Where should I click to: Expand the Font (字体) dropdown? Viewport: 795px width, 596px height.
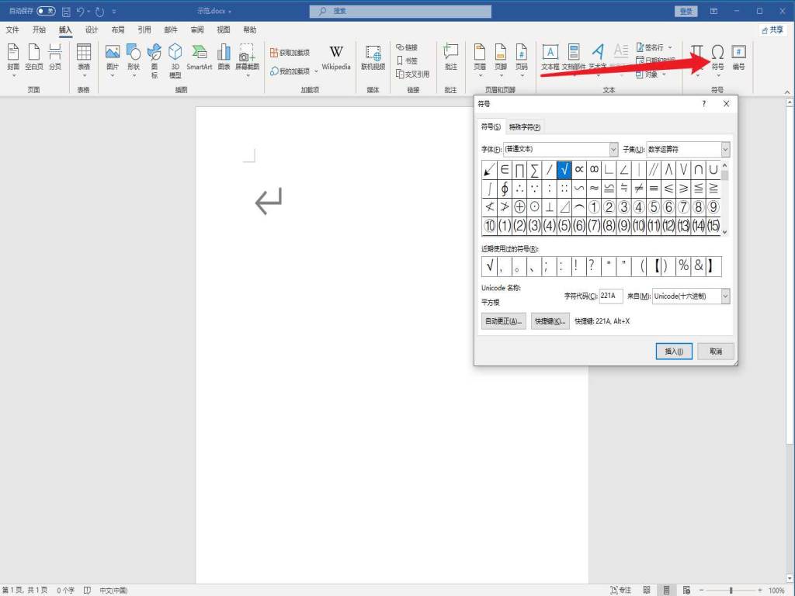coord(613,149)
